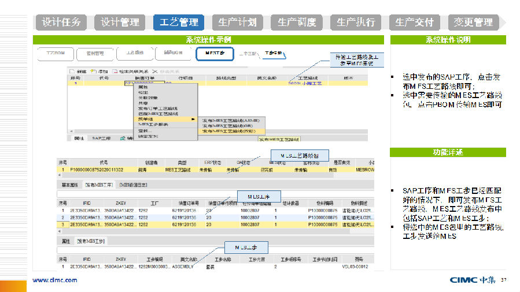Viewport: 520px width, 292px height.
Task: Switch to the 发布MES工序 tab
Action: click(x=99, y=185)
